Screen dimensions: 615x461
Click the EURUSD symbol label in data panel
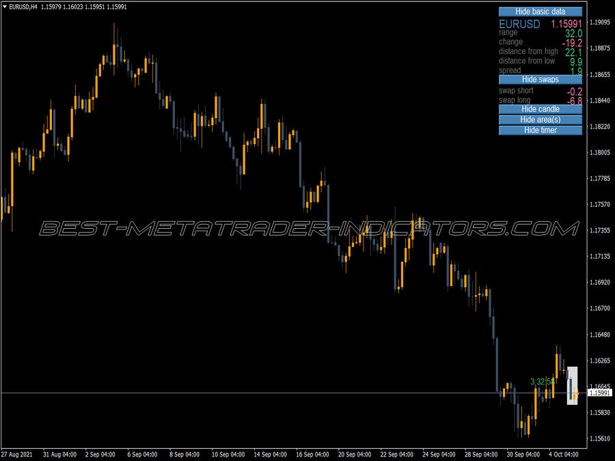click(x=519, y=25)
